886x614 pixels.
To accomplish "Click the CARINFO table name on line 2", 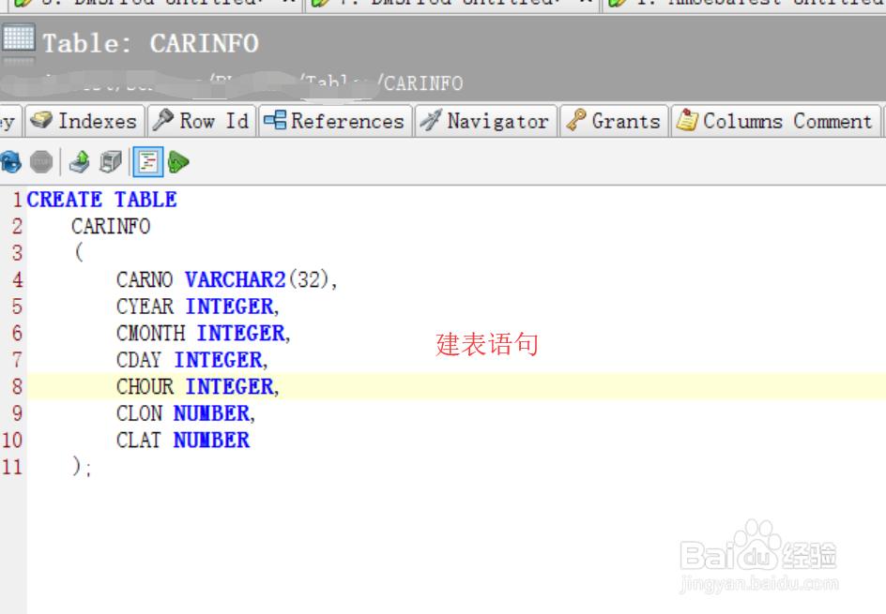I will (111, 226).
